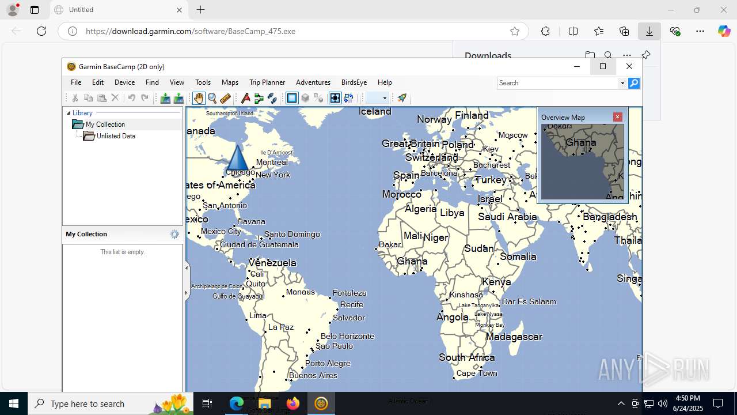This screenshot has width=737, height=415.
Task: Open Firefox from the taskbar
Action: pyautogui.click(x=292, y=403)
